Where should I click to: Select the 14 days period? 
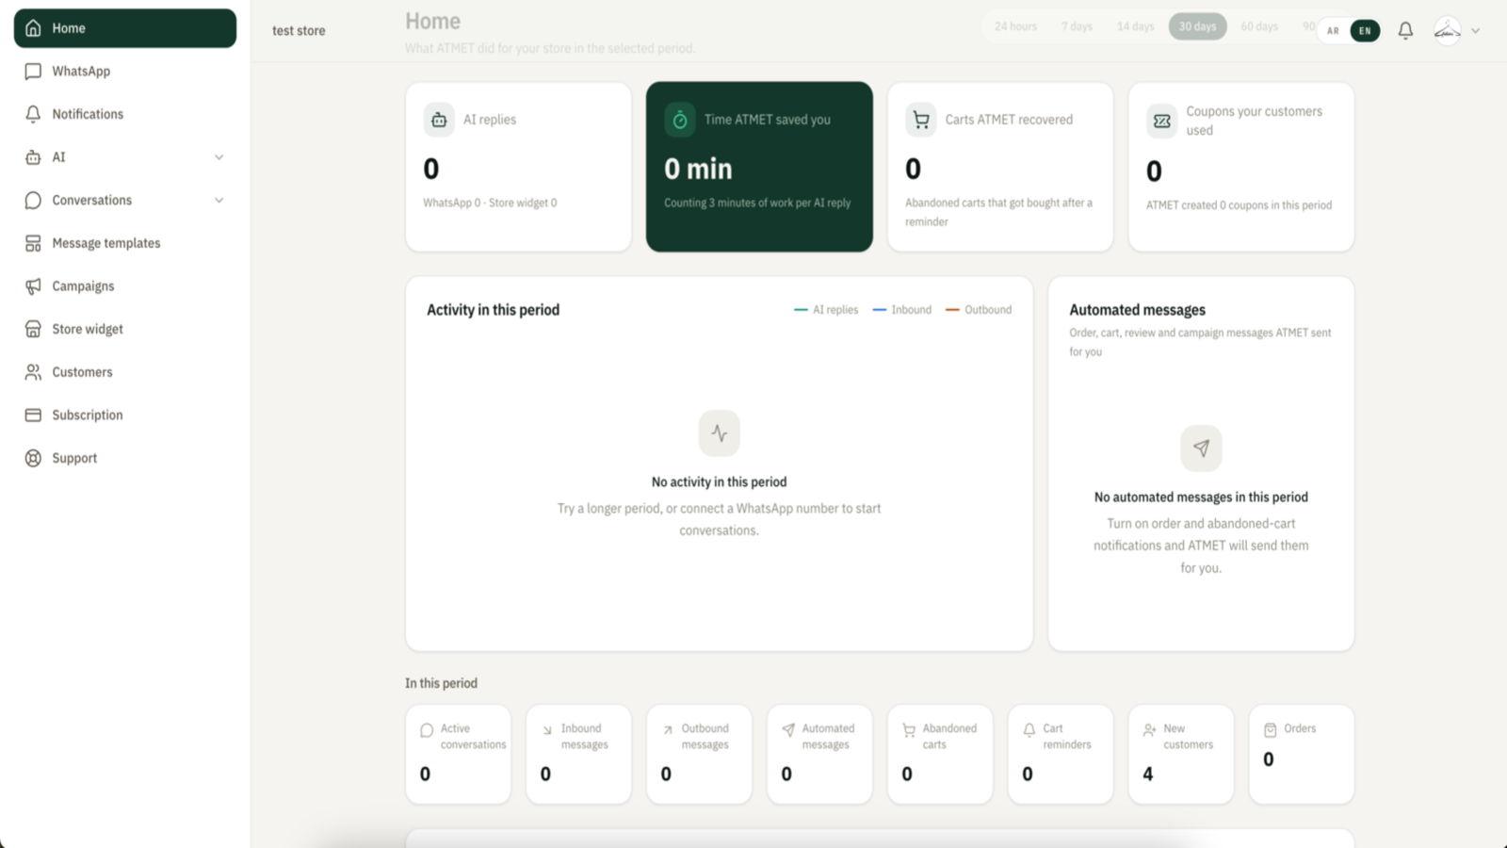(x=1135, y=26)
